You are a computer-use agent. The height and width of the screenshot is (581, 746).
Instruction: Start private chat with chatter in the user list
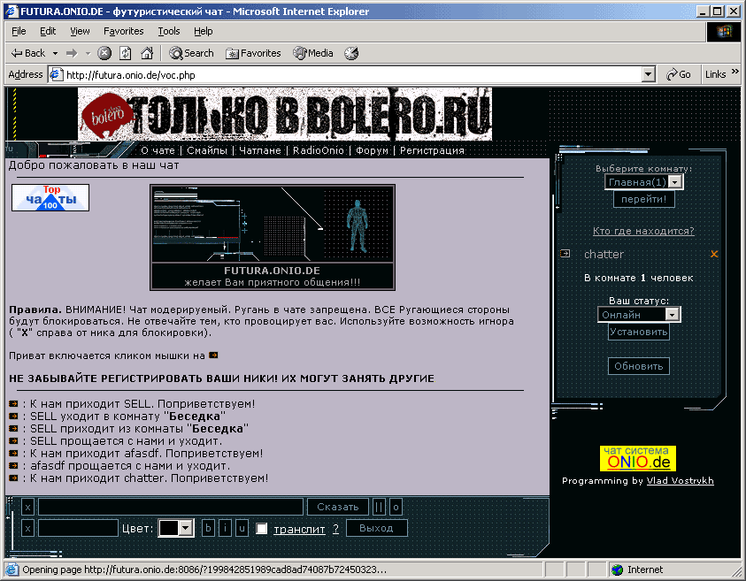tap(565, 254)
